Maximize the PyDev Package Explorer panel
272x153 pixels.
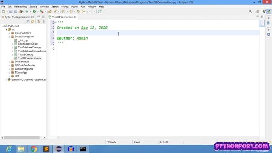click(x=43, y=17)
